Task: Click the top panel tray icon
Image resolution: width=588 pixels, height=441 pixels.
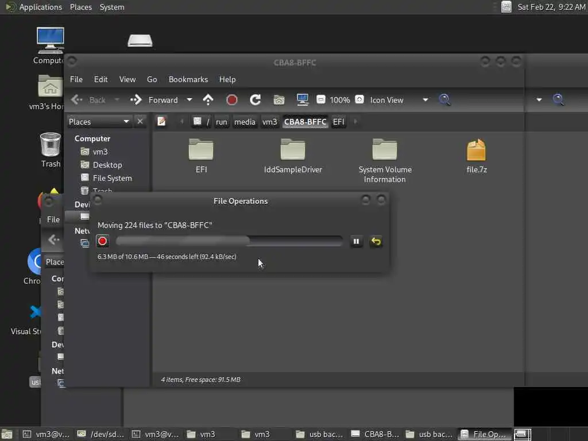Action: pos(506,7)
